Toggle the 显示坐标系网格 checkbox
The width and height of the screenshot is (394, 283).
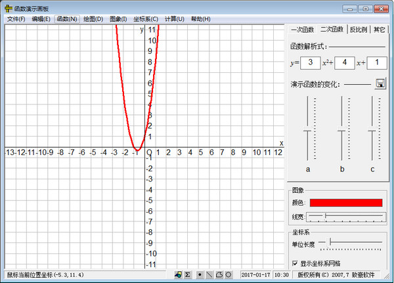coord(295,263)
